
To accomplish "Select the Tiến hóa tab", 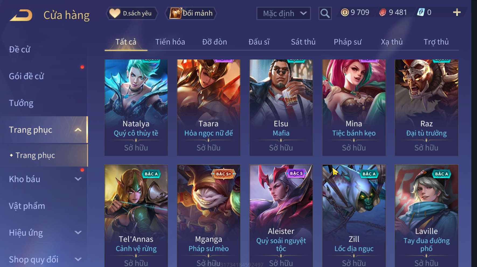I will pos(170,42).
